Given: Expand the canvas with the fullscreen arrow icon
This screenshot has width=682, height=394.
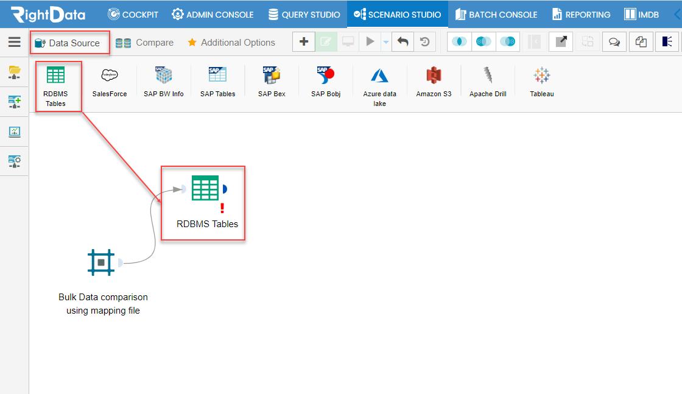Looking at the screenshot, I should (561, 42).
